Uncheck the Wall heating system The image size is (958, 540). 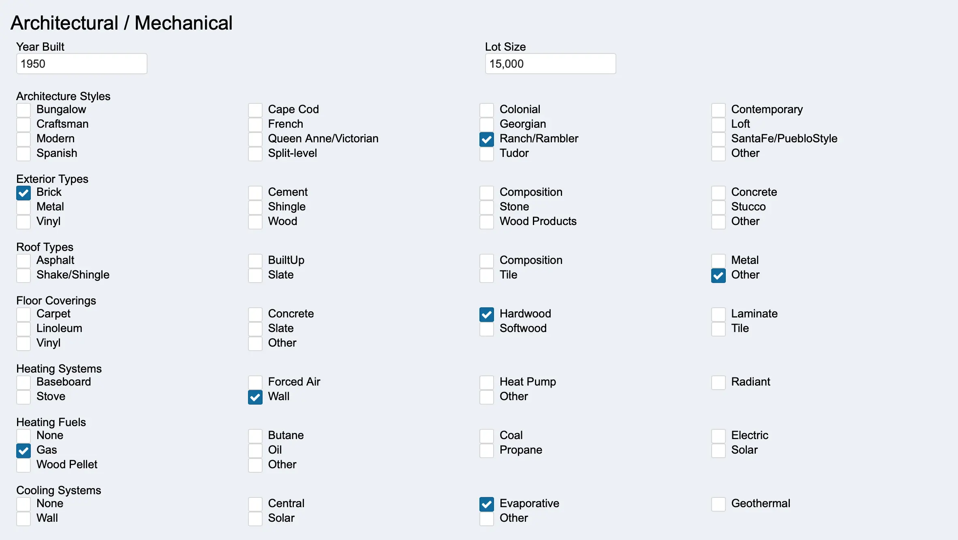(255, 397)
